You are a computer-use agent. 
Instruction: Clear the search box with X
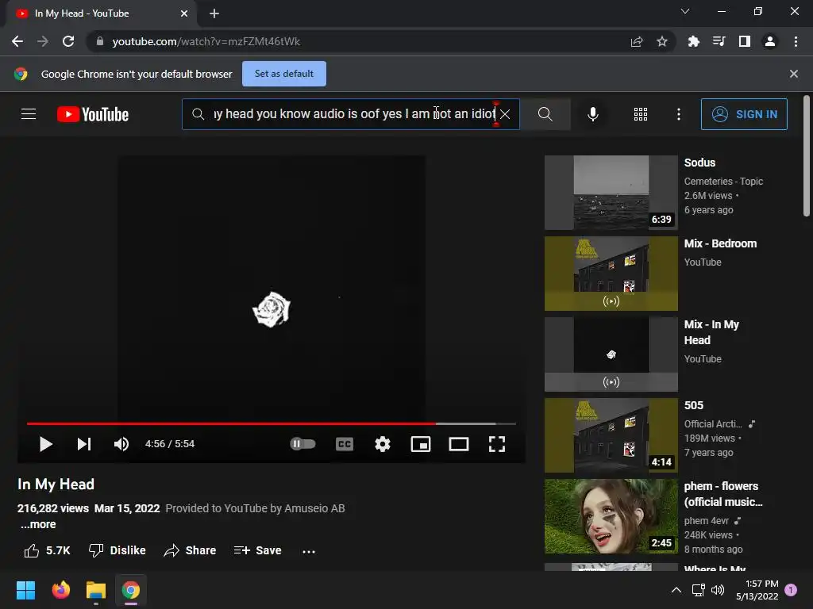click(x=505, y=114)
